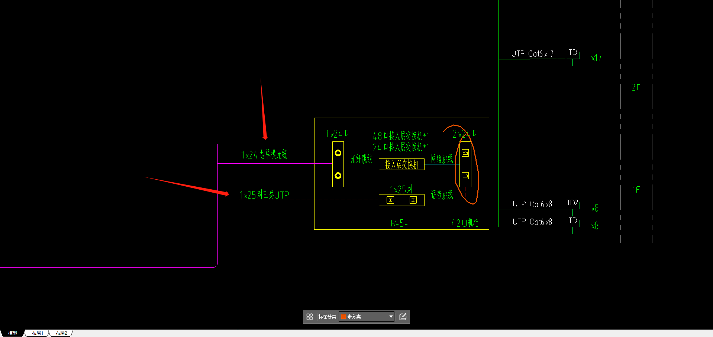
Task: Click right voice block symbol under 1x25对
Action: coord(413,200)
